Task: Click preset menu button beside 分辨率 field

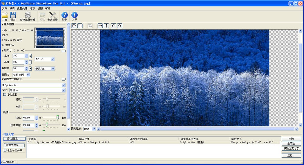Action: point(30,69)
